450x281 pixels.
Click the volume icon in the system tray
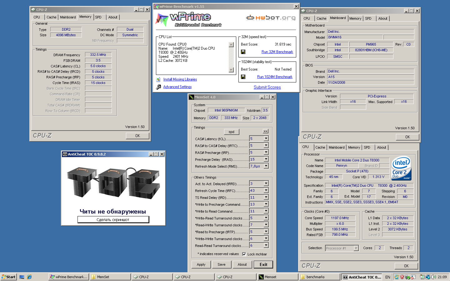[433, 277]
